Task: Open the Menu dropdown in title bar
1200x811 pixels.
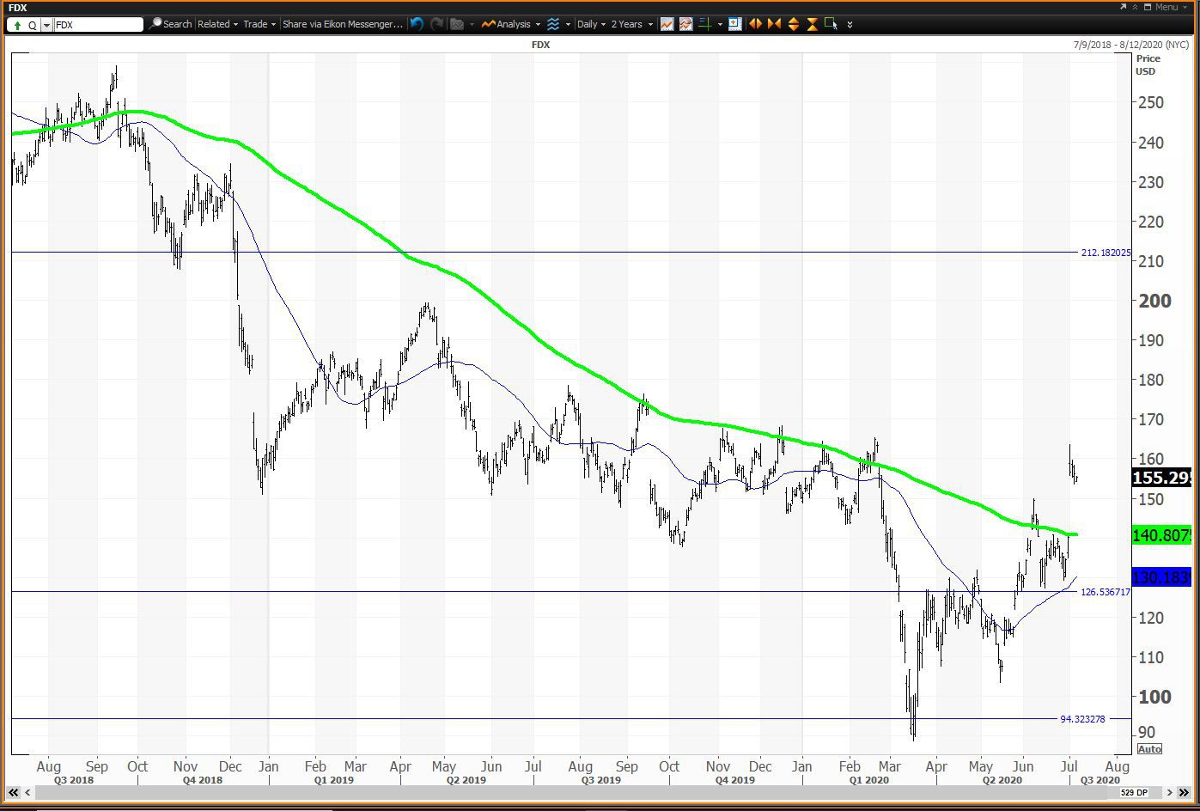Action: click(x=1171, y=7)
